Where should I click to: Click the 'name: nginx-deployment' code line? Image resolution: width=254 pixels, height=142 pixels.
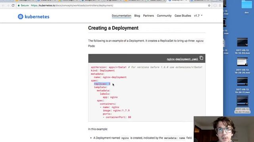110,77
